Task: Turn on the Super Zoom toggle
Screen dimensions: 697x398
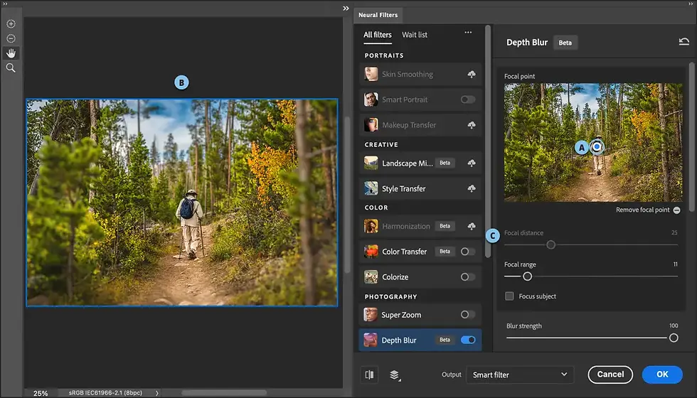Action: pos(468,314)
